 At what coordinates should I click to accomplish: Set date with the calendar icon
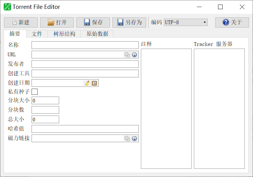pyautogui.click(x=94, y=83)
